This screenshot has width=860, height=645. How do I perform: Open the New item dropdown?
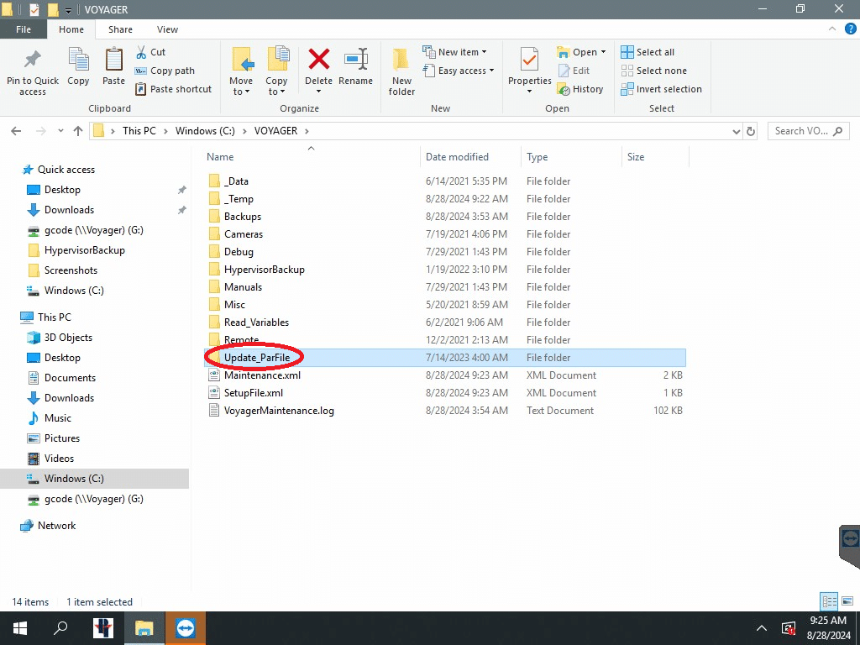point(454,52)
